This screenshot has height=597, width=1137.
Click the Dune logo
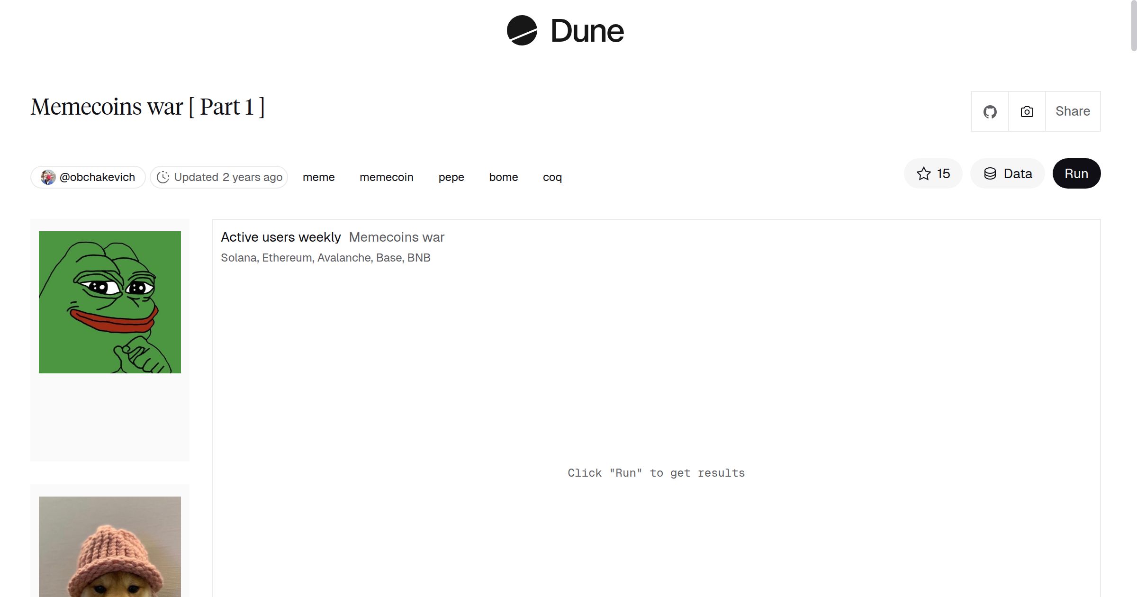(566, 31)
